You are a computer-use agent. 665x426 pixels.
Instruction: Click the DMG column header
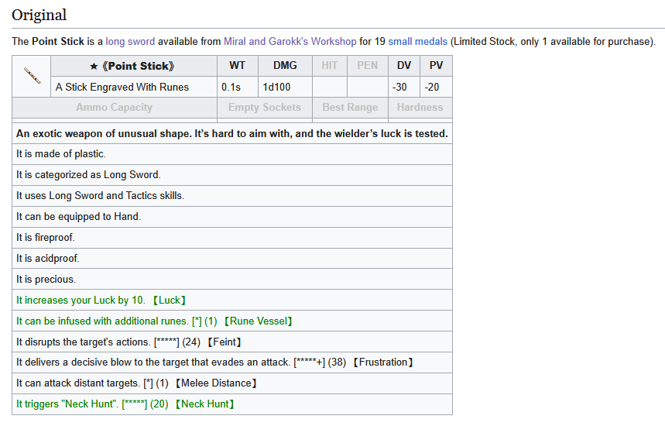click(x=285, y=66)
